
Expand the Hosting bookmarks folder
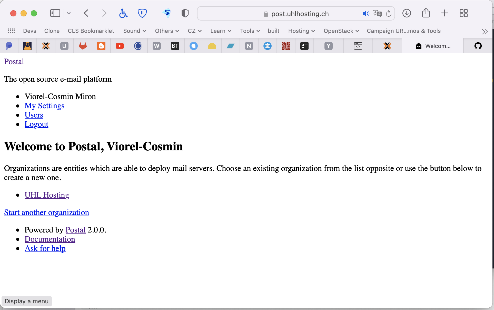(x=301, y=31)
